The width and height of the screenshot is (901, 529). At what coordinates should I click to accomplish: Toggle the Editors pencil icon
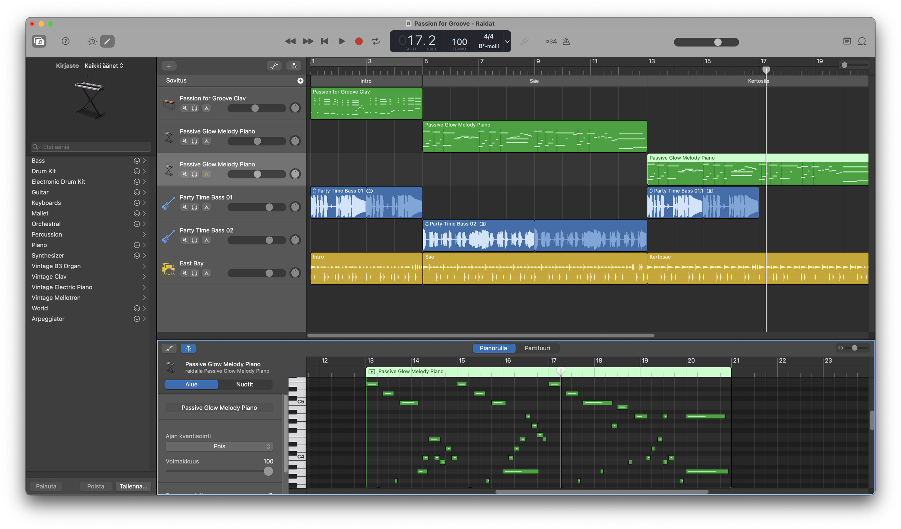[107, 41]
